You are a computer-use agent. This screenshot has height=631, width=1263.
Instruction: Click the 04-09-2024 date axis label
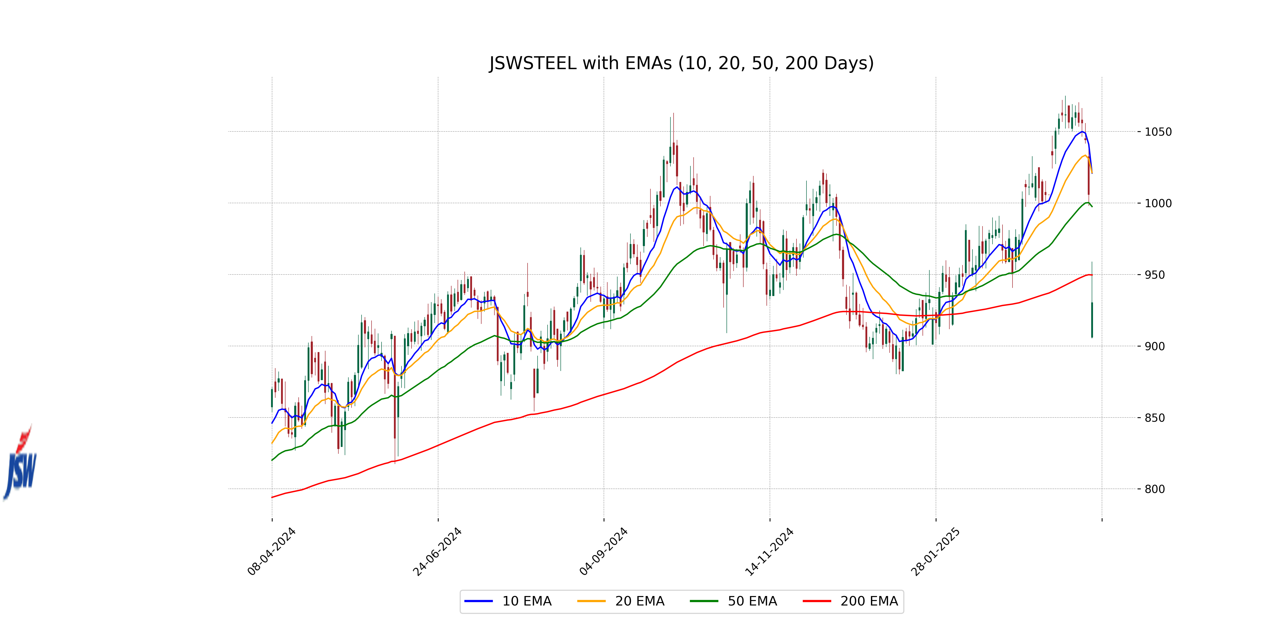click(x=604, y=551)
